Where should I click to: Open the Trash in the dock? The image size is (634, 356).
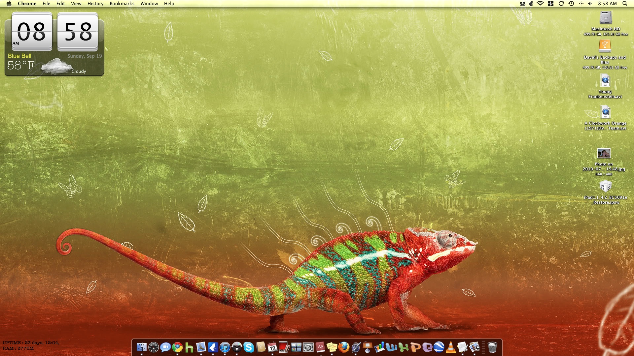point(492,347)
